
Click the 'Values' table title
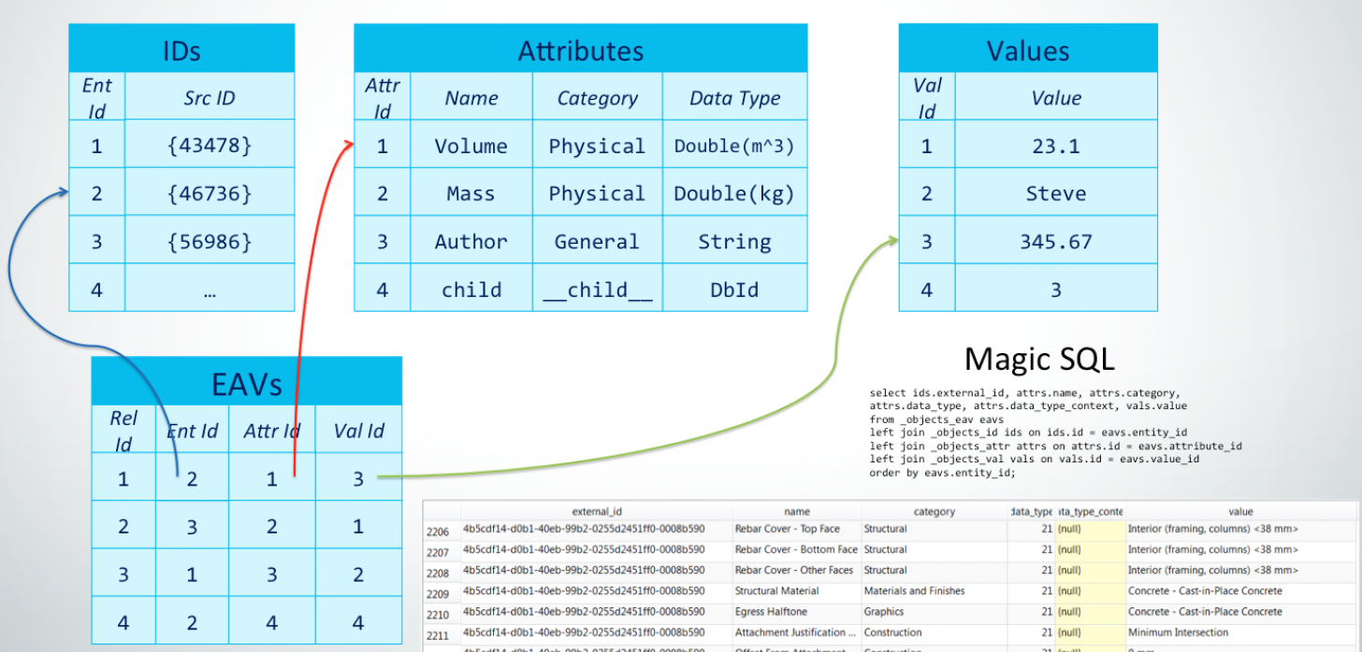1028,50
